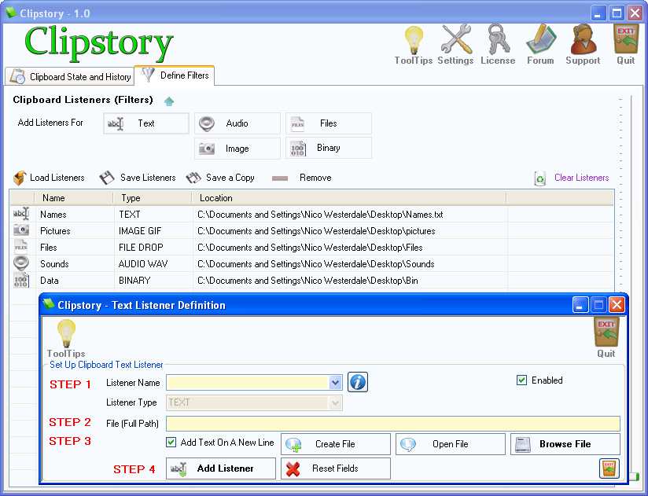Click the main window vertical scrollbar
The height and width of the screenshot is (496, 648).
coord(631,285)
